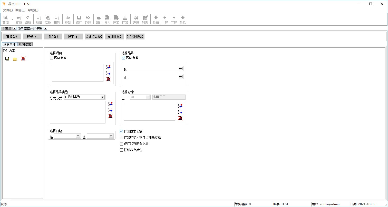This screenshot has width=388, height=207.
Task: Uncheck 打印成本金额 checkbox
Action: (122, 132)
